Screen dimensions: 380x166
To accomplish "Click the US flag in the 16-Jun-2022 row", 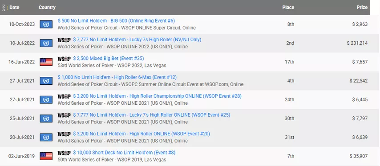I will pos(46,62).
